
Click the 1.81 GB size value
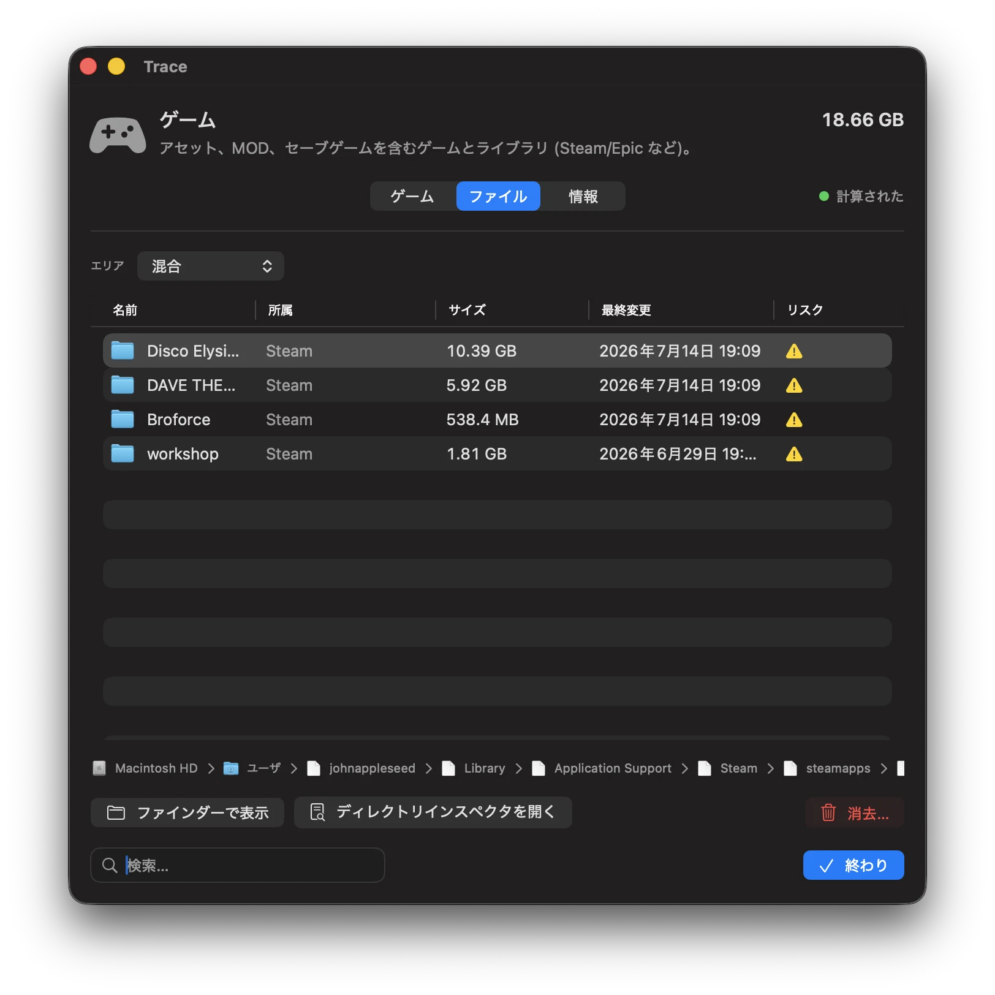(x=477, y=453)
